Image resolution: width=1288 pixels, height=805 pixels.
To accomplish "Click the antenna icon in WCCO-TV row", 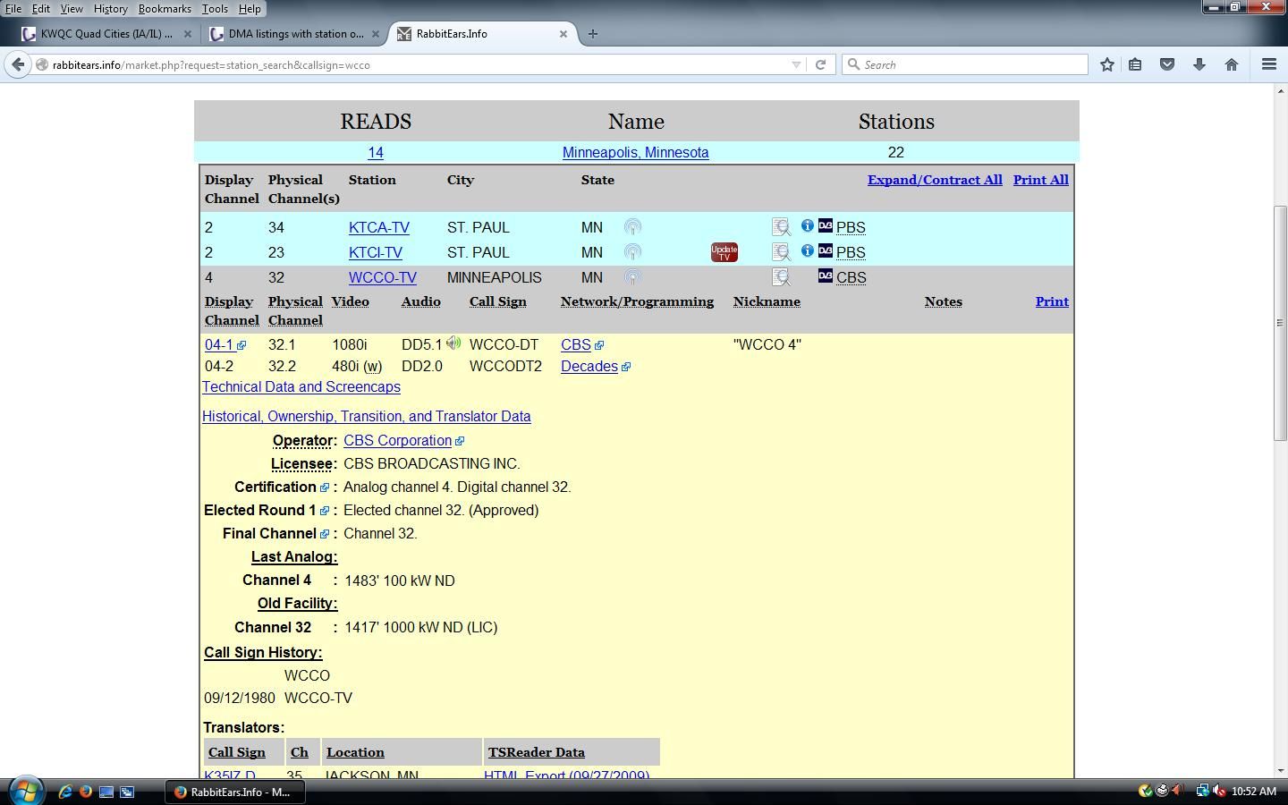I will click(x=632, y=277).
